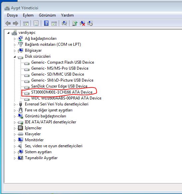The image size is (182, 194).
Task: Click the Forward arrow toolbar icon
Action: tap(16, 24)
